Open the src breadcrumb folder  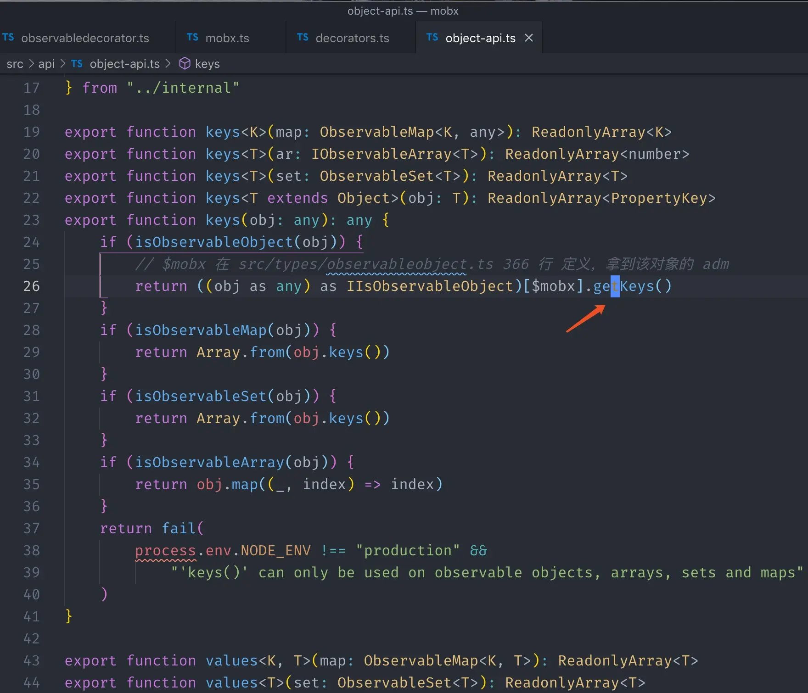pyautogui.click(x=15, y=64)
